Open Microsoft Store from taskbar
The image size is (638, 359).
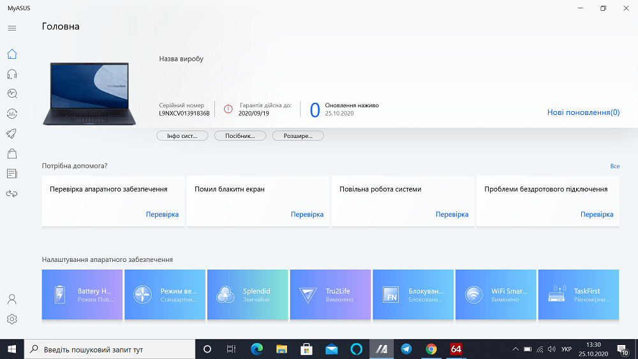[306, 349]
